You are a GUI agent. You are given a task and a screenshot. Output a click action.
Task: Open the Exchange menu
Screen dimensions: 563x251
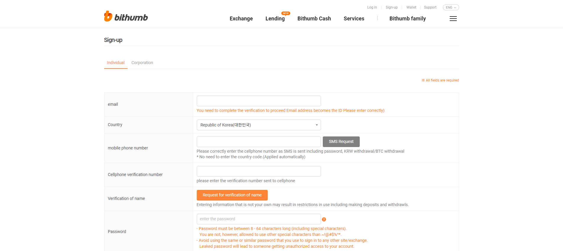[241, 19]
